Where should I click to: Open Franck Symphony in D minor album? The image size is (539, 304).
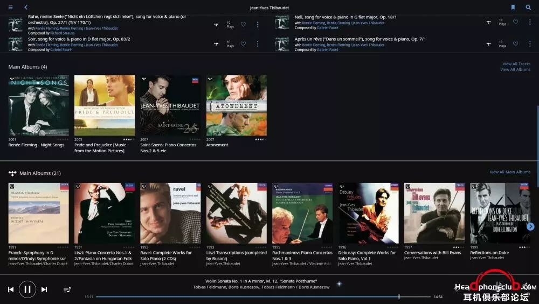pos(38,213)
